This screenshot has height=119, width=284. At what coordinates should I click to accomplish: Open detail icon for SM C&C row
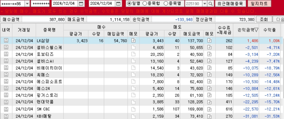coord(6,109)
